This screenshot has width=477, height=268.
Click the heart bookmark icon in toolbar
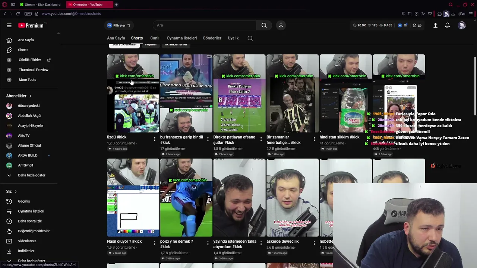(430, 14)
